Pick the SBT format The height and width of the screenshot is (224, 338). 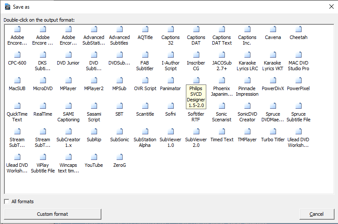pyautogui.click(x=120, y=110)
